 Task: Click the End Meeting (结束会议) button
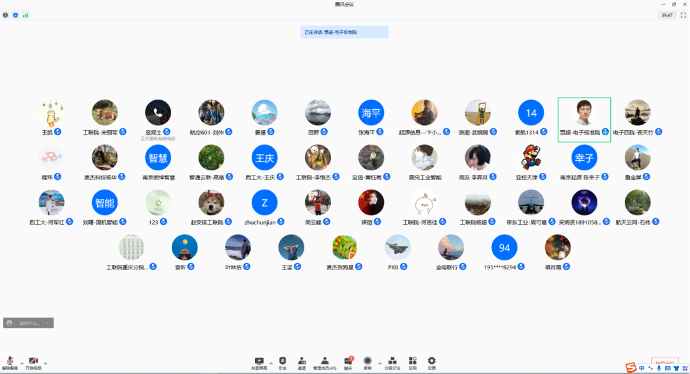coord(664,363)
